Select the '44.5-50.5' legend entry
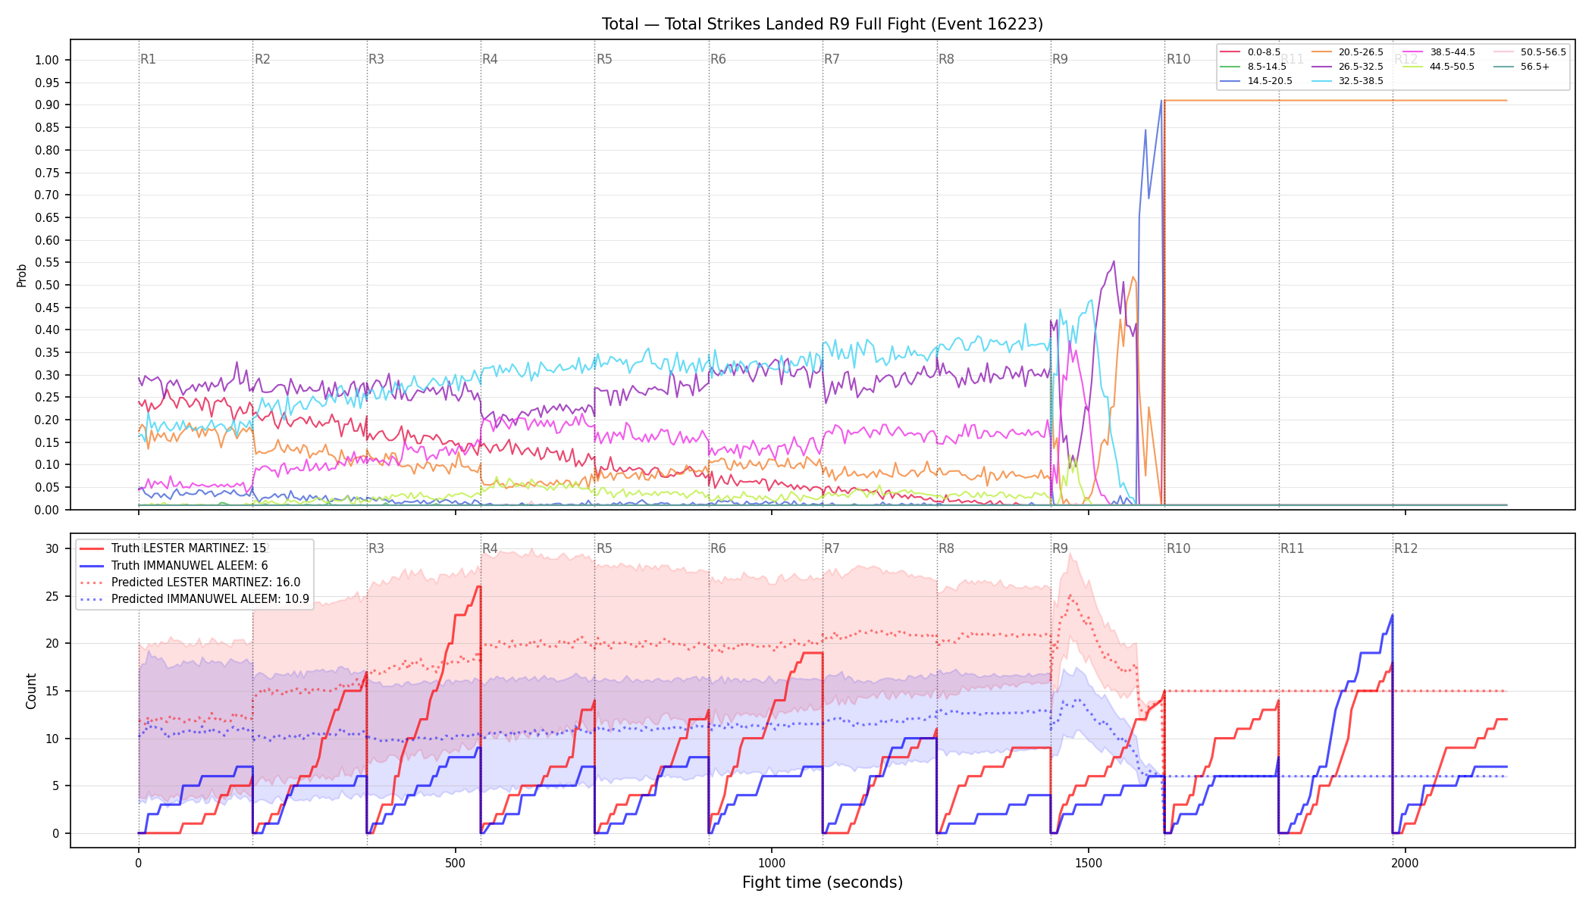Image resolution: width=1592 pixels, height=909 pixels. (x=1439, y=67)
